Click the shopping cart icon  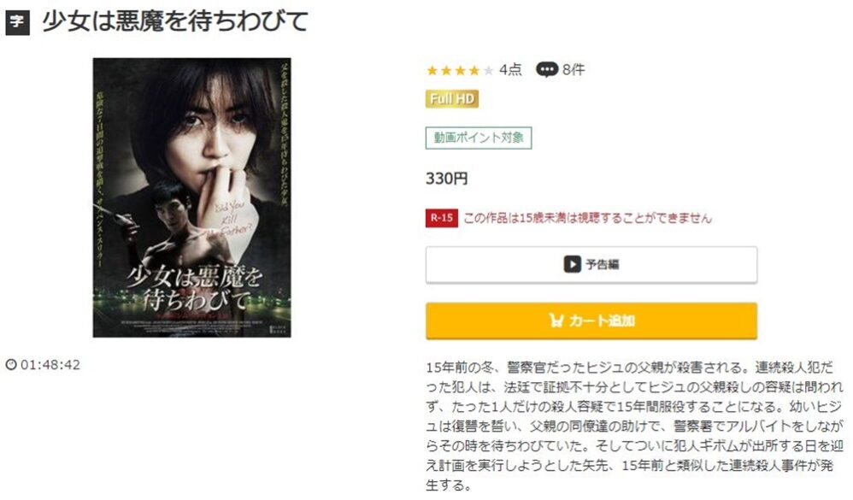[556, 321]
